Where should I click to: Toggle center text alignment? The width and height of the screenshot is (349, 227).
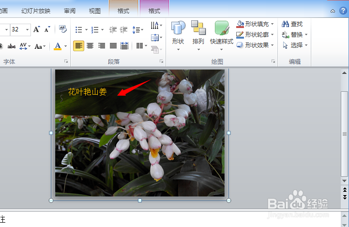90,46
